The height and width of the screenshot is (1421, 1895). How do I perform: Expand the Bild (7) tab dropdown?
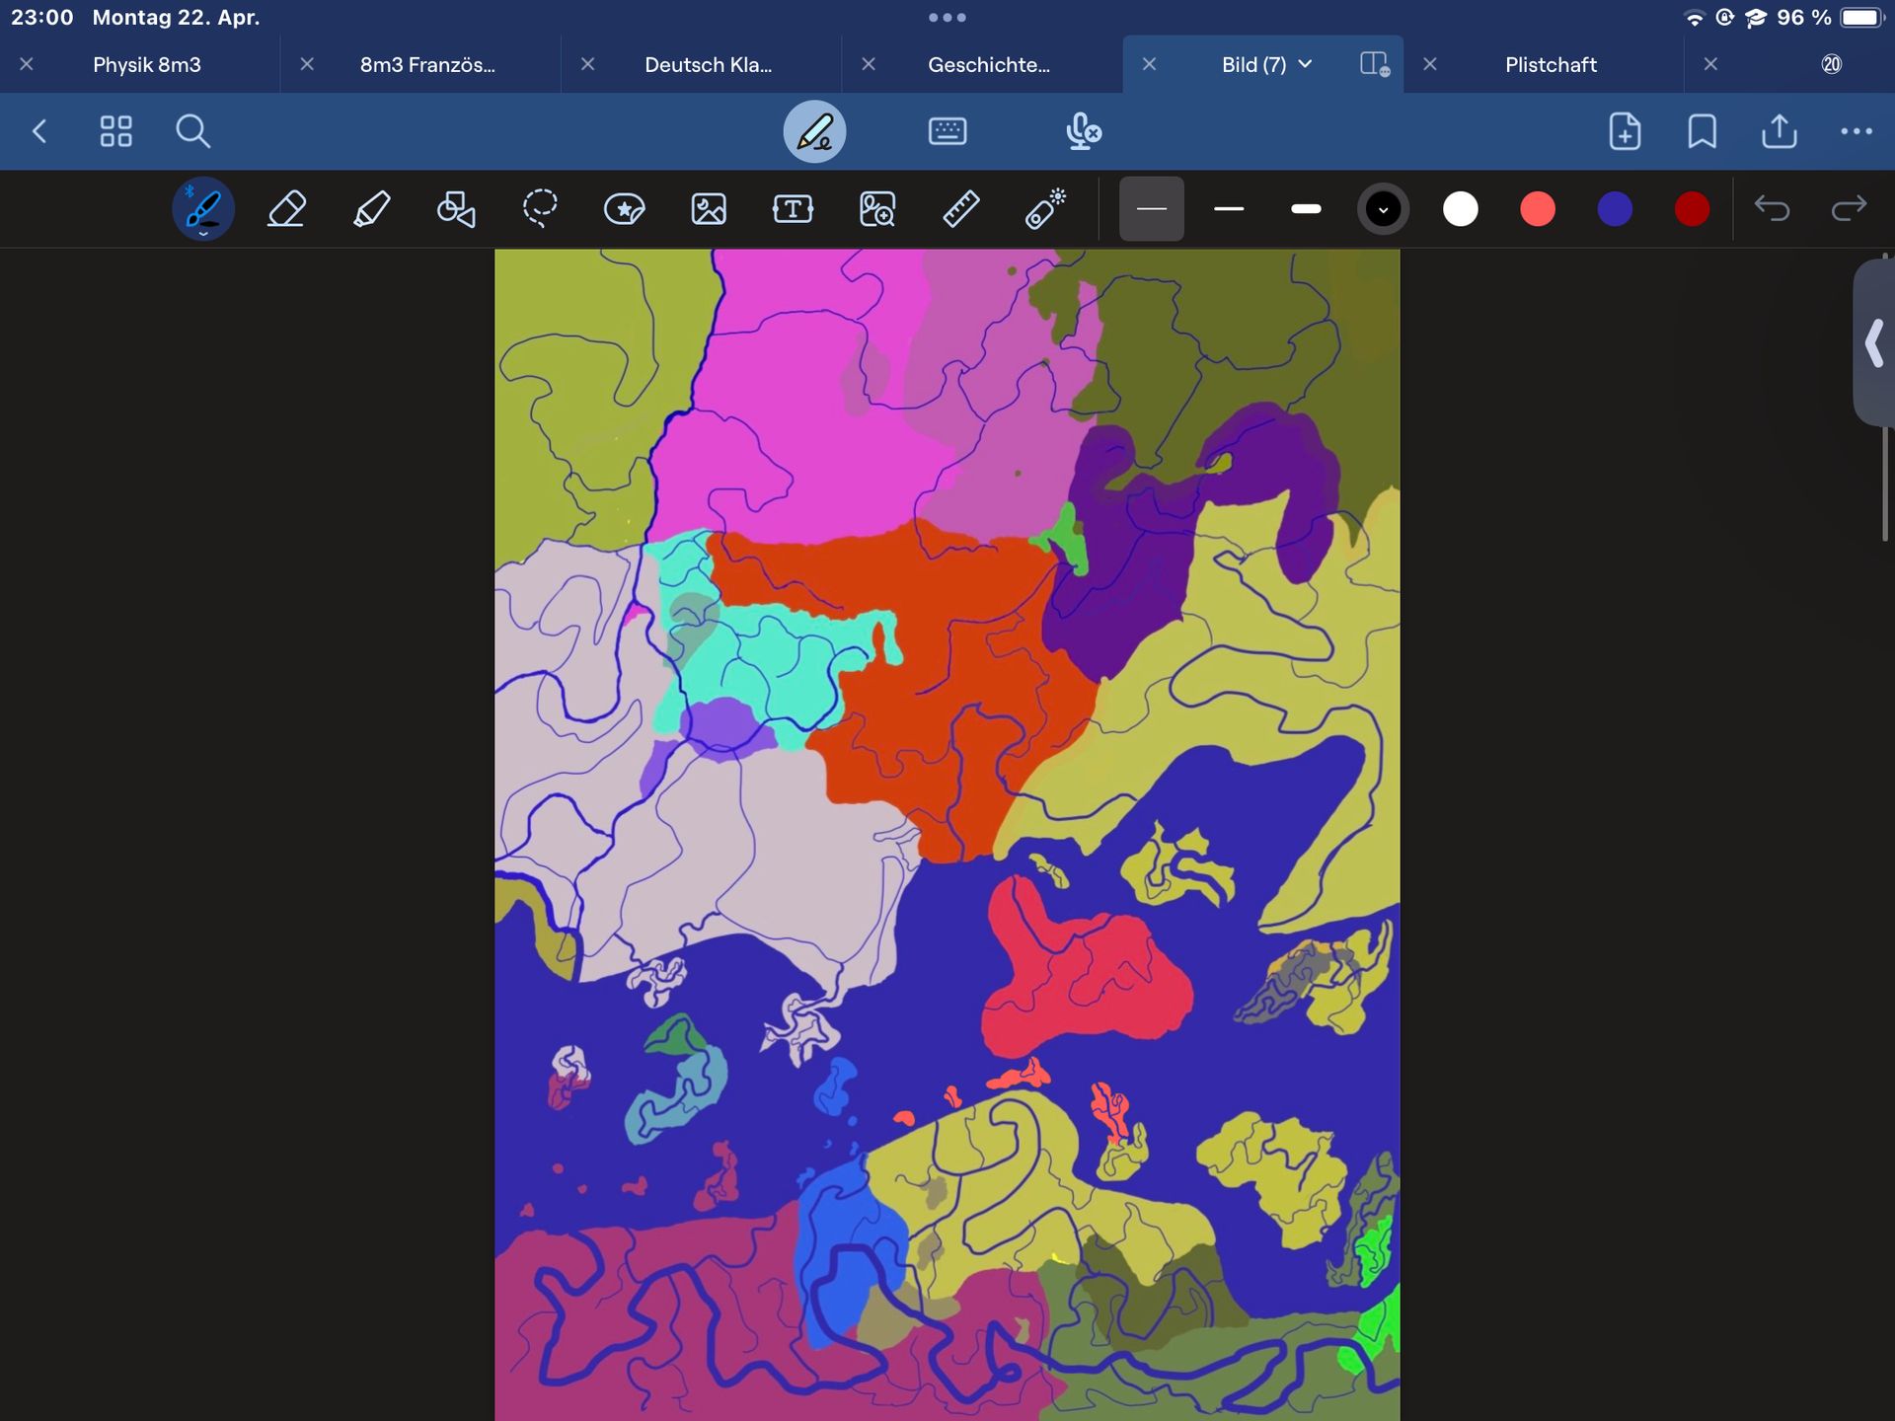(x=1305, y=64)
